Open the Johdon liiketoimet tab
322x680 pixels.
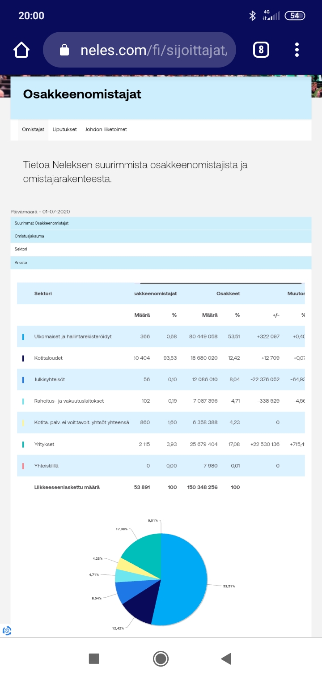click(106, 130)
